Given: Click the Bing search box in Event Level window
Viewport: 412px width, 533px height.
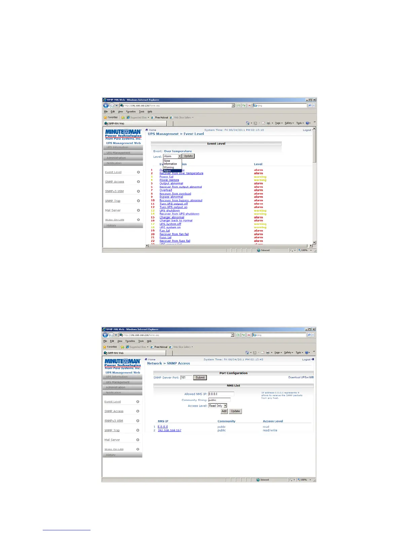Looking at the screenshot, I should pos(280,105).
